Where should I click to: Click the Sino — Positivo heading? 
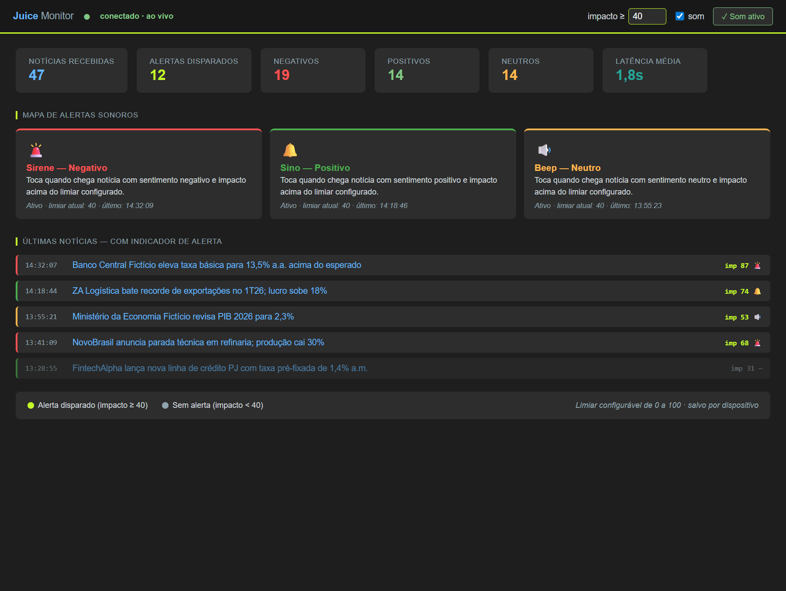coord(315,168)
